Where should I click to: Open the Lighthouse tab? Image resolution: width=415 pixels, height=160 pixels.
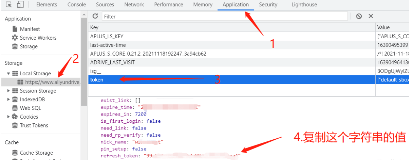(x=304, y=5)
